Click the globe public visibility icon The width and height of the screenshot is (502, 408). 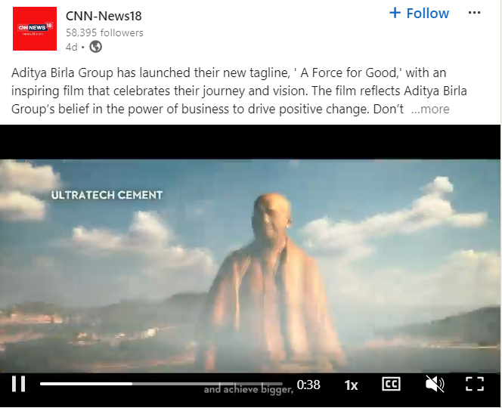pos(95,47)
